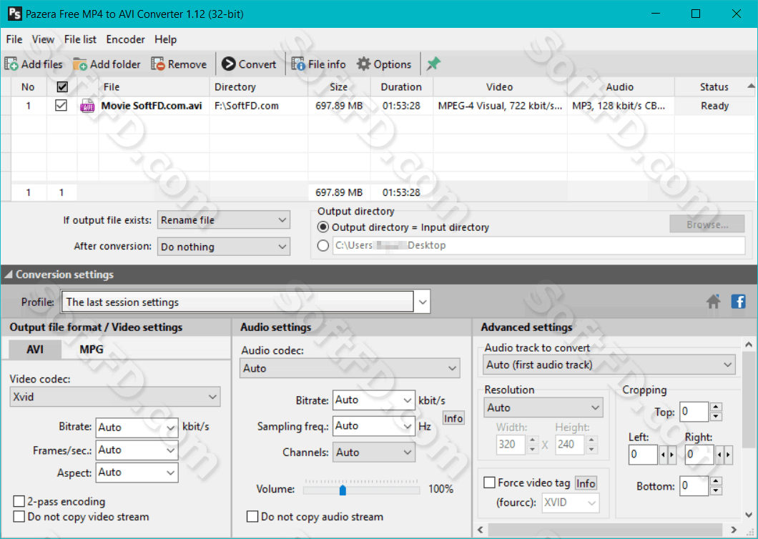Sort list by the Status column header
This screenshot has width=758, height=539.
pos(714,87)
